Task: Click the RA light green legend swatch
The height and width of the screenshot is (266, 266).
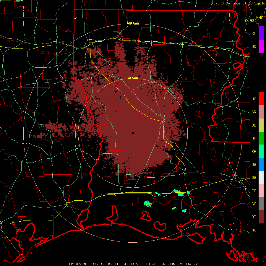Action: coord(261,151)
